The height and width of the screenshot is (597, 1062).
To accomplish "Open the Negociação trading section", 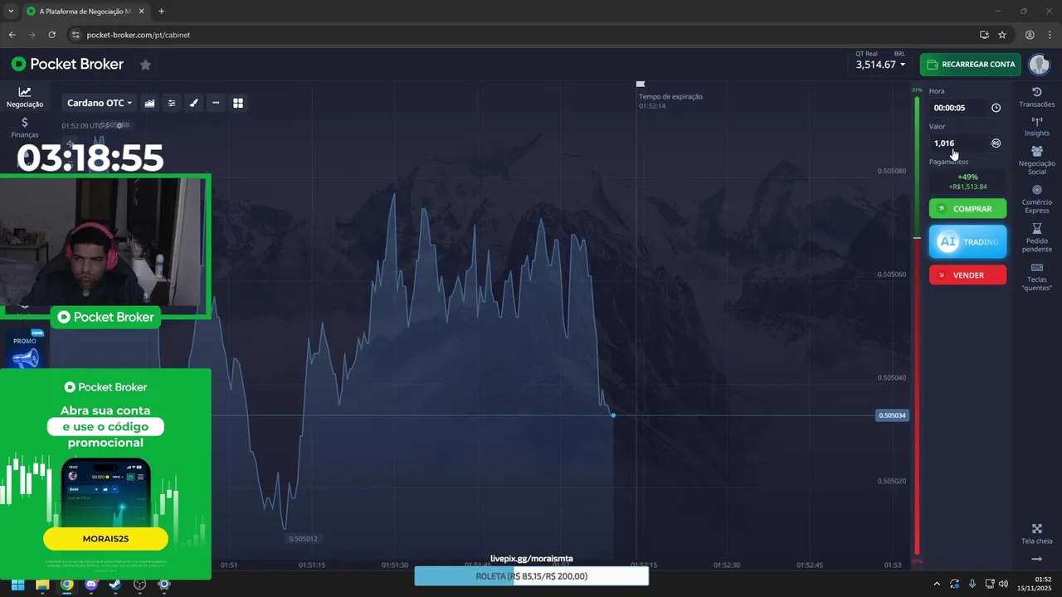I will coord(25,98).
